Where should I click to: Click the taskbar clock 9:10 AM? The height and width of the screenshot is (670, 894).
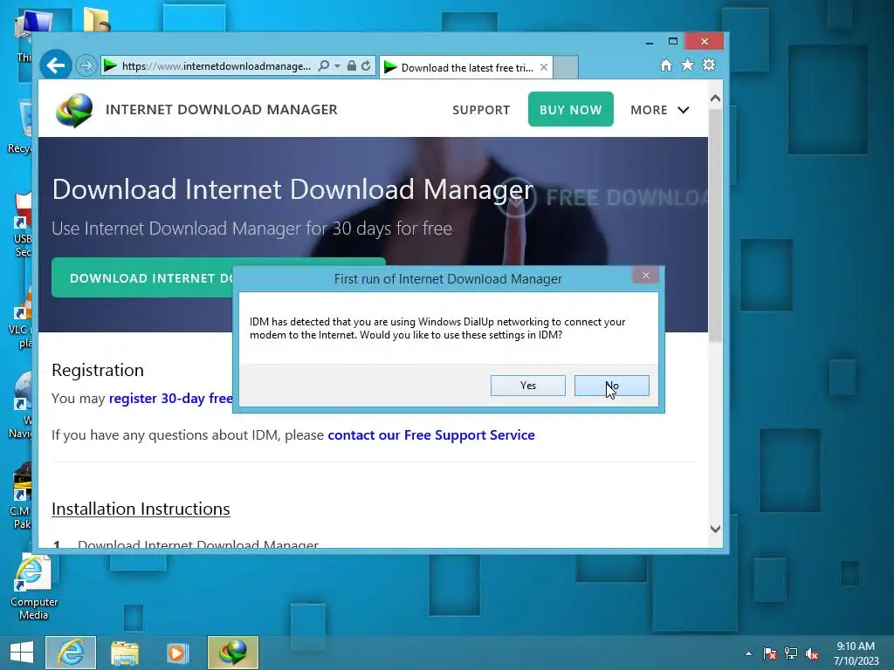(856, 653)
